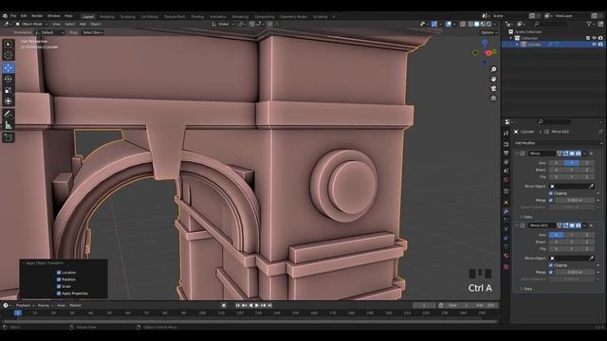Select the Transform tool
The width and height of the screenshot is (607, 341).
click(x=9, y=101)
